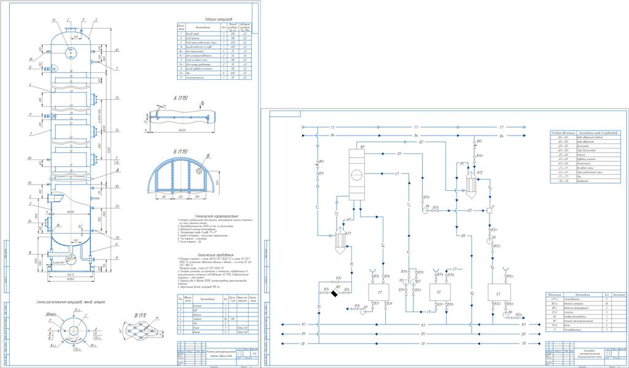Select the black KO condensate trap symbol
This screenshot has height=368, width=629.
point(335,293)
